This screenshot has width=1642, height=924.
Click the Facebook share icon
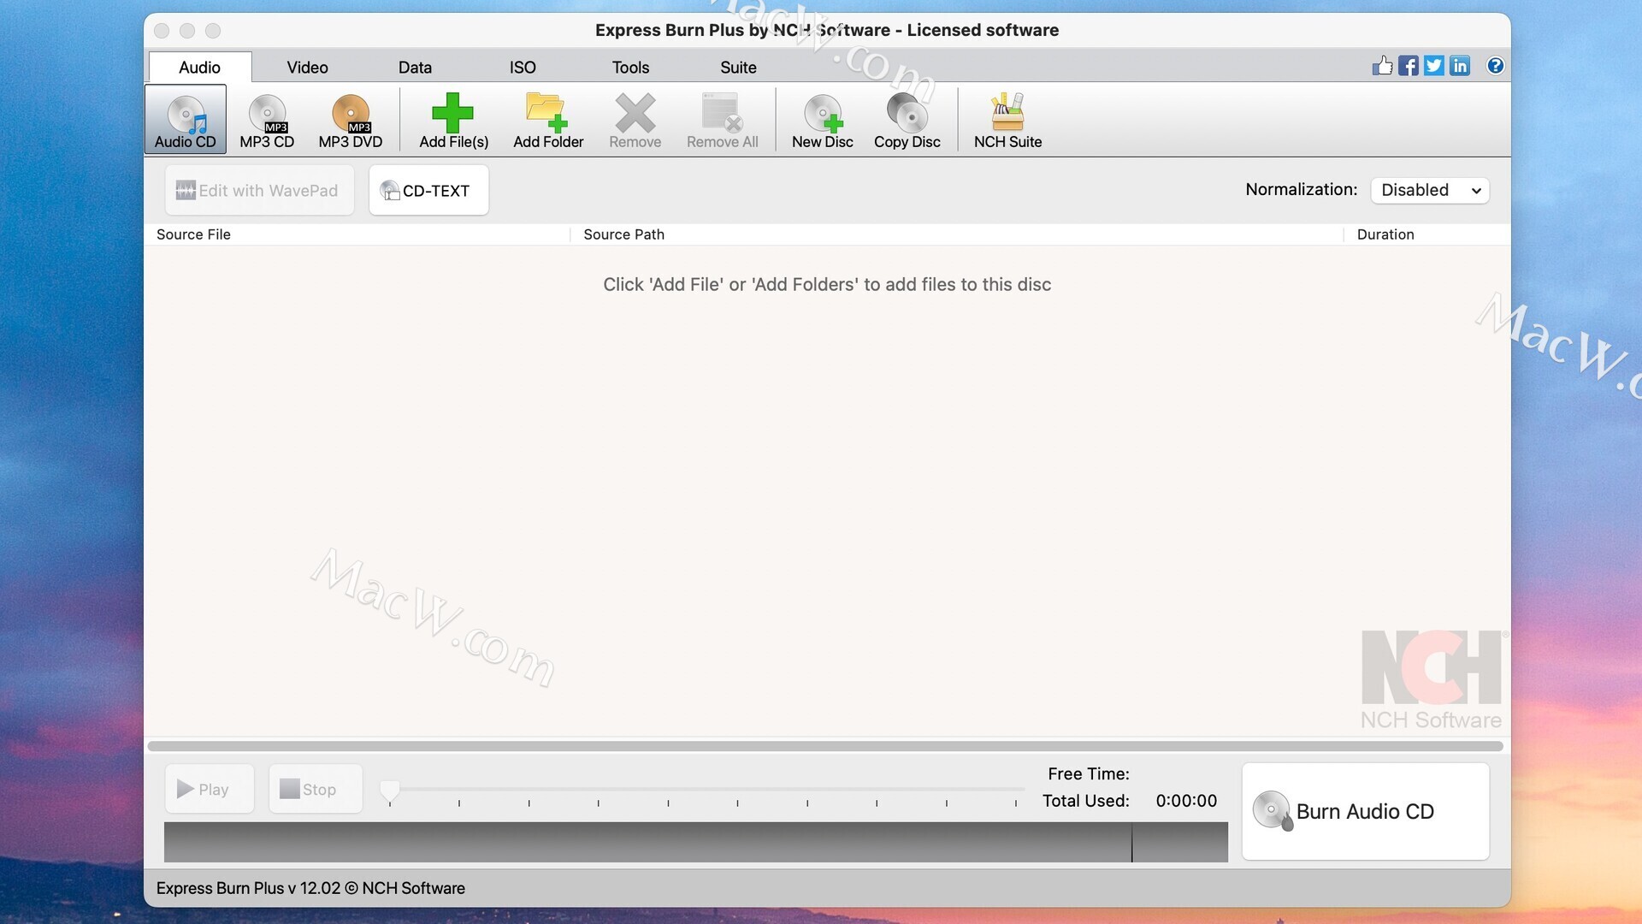1408,66
